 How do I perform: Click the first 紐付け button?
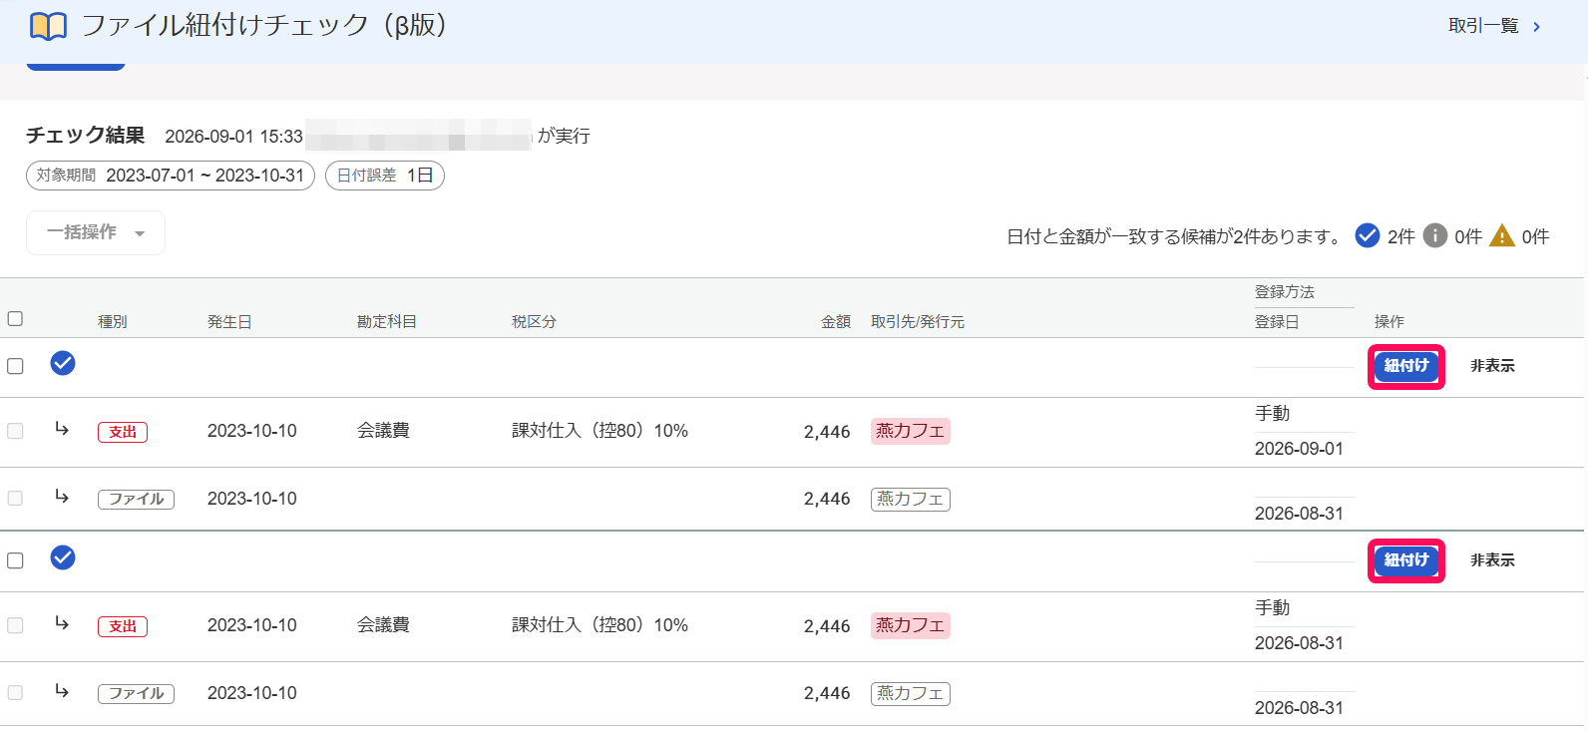[x=1406, y=366]
